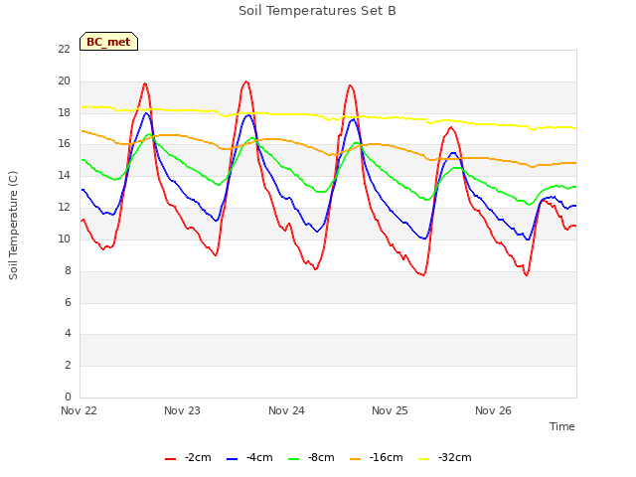
Task: Click the end of the orange -16cm line
Action: click(575, 163)
